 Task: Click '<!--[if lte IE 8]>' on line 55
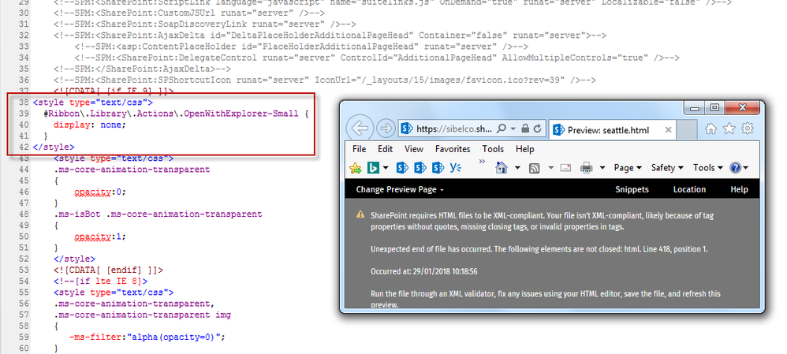[100, 281]
